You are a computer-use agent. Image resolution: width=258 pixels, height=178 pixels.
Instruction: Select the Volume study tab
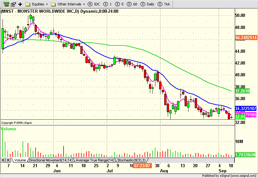(x=20, y=160)
